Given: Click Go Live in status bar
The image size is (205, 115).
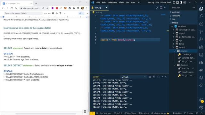Looking at the screenshot, I should 177,113.
